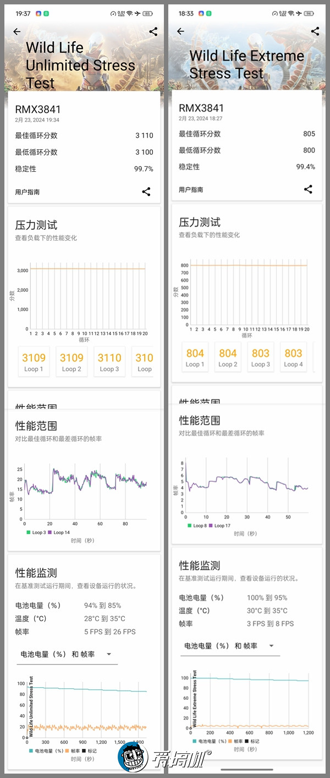The image size is (330, 778).
Task: Tap the 18:33 clock in status bar
Action: (186, 13)
